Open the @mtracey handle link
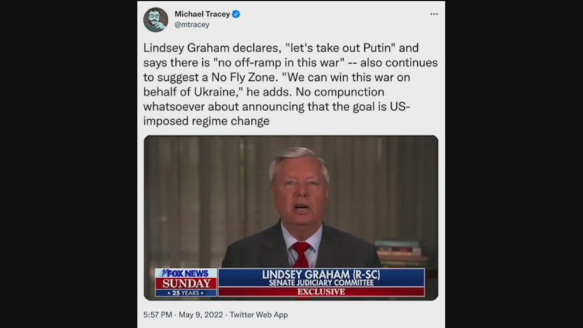This screenshot has width=583, height=328. point(192,24)
